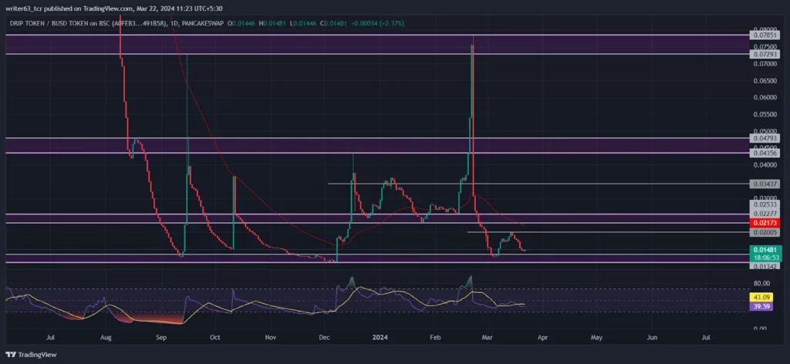Viewport: 790px width, 364px height.
Task: Select the close value C0.01481
Action: [333, 23]
